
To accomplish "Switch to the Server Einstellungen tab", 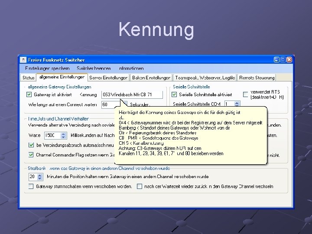I will click(x=108, y=78).
